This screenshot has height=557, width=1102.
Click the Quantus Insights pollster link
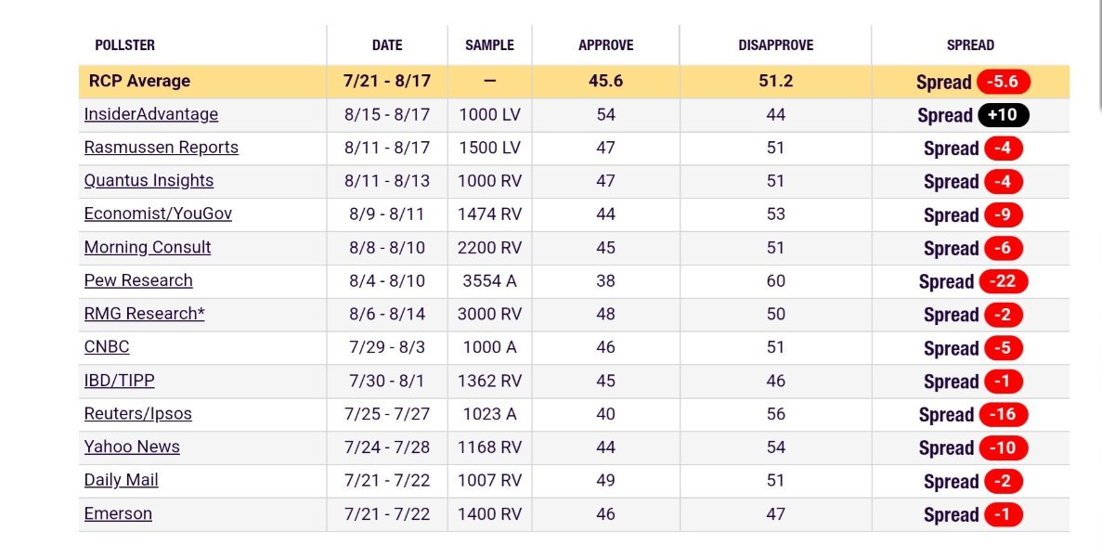tap(149, 181)
